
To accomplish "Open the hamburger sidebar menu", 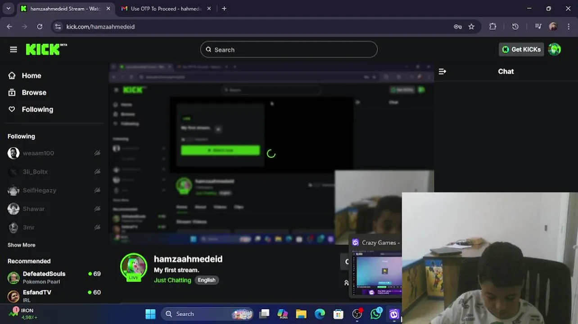I will pyautogui.click(x=14, y=49).
